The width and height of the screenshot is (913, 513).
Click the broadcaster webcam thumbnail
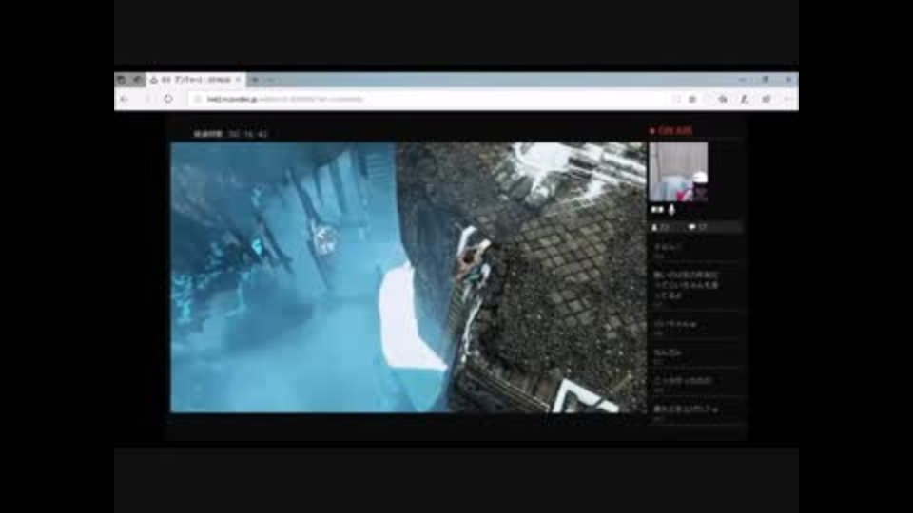point(678,172)
